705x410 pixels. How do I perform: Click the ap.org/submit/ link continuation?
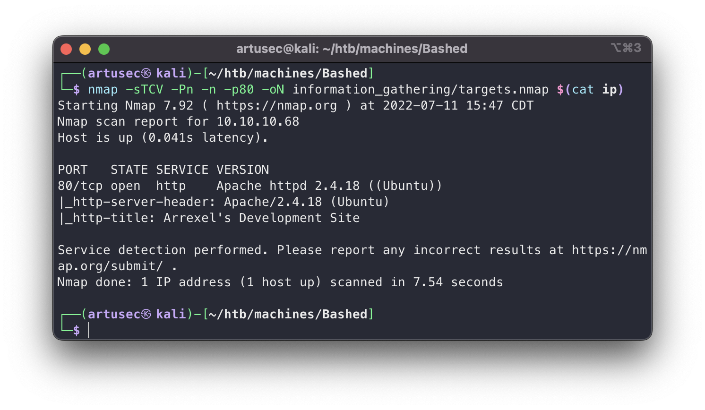coord(110,266)
